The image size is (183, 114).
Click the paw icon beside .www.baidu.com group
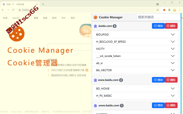95,106
